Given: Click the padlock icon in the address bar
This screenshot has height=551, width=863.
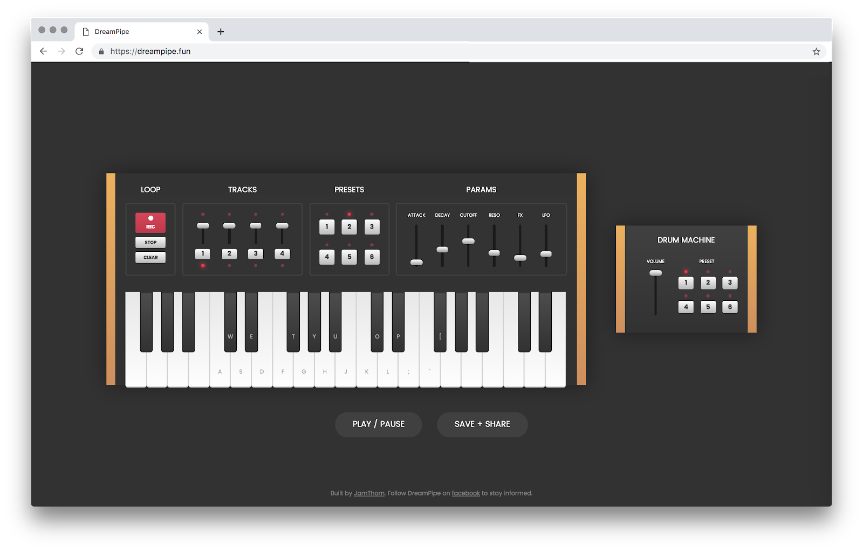Looking at the screenshot, I should 100,51.
